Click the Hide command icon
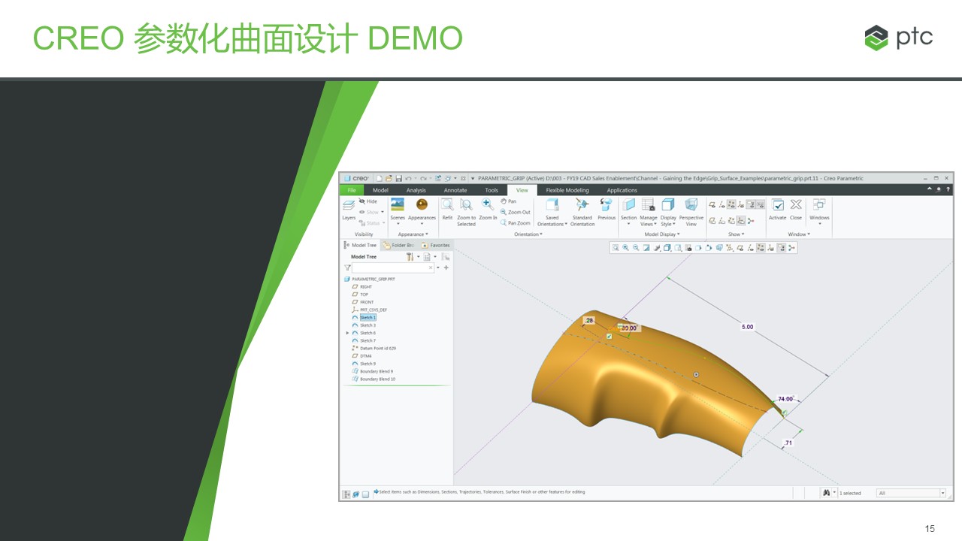 click(362, 201)
